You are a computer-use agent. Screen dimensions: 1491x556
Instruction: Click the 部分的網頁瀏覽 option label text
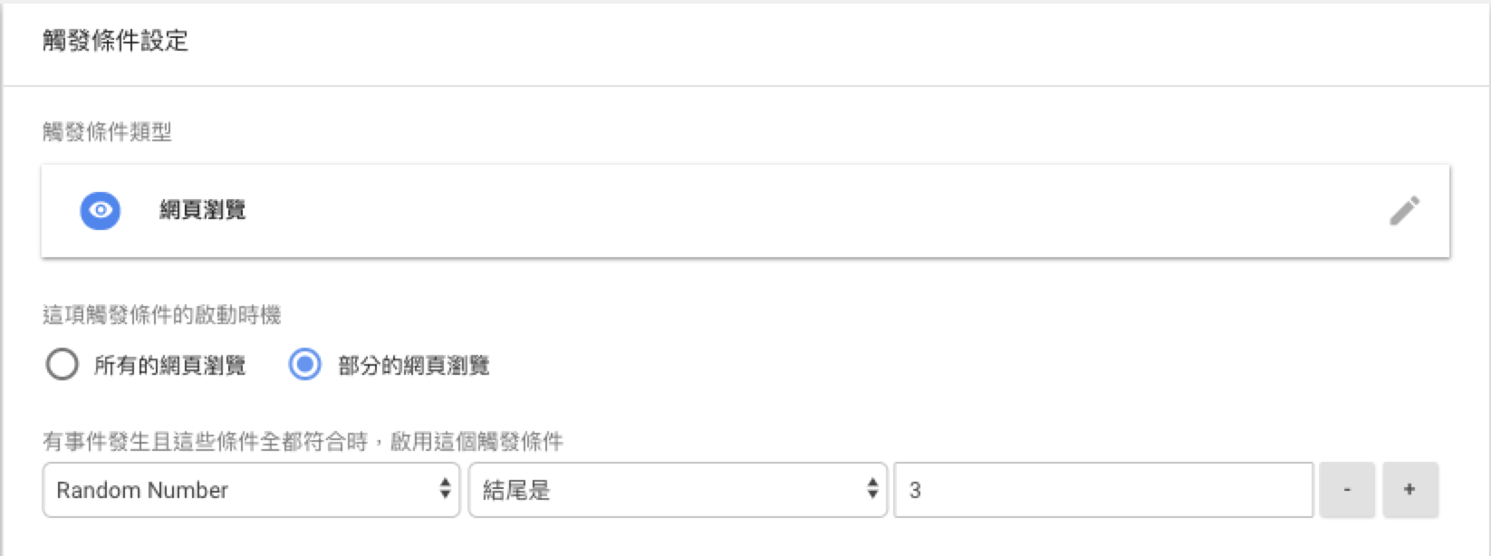click(x=413, y=366)
